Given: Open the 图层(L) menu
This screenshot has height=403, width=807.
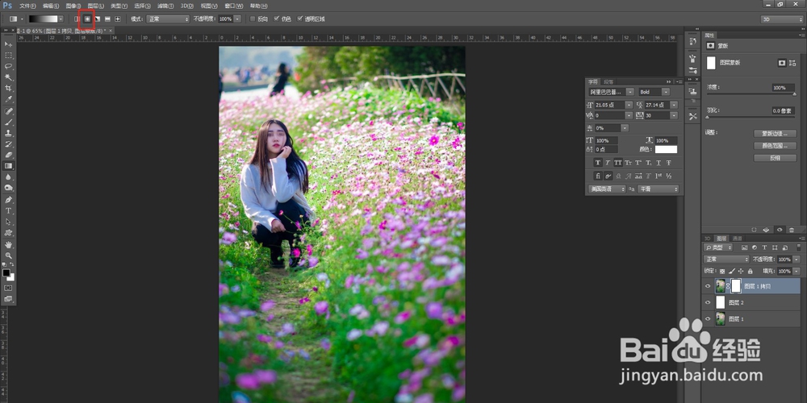Looking at the screenshot, I should (96, 6).
